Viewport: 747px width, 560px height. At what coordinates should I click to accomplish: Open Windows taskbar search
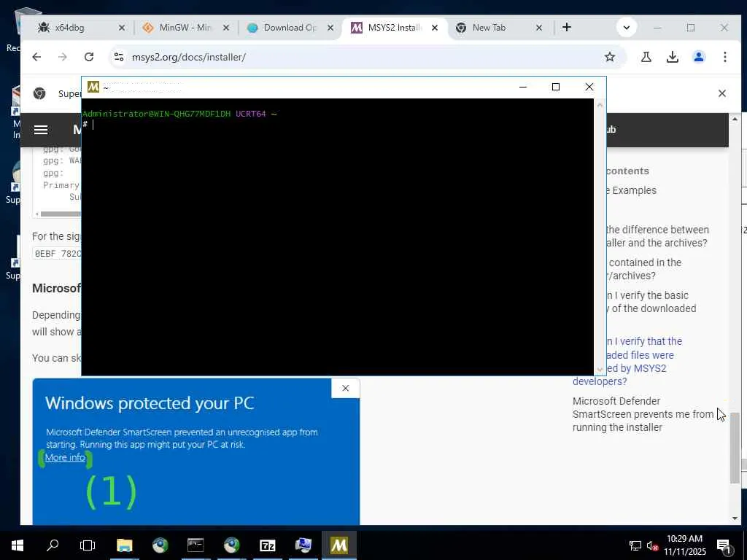[x=53, y=545]
